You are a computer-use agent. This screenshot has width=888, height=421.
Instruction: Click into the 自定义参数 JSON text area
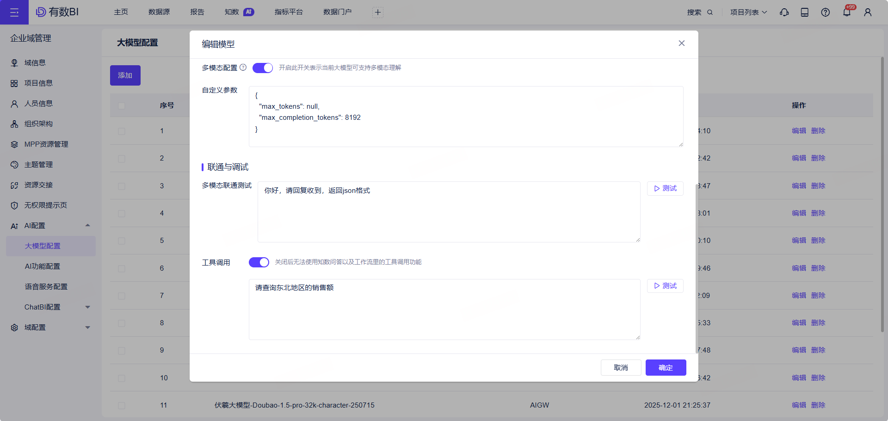466,117
